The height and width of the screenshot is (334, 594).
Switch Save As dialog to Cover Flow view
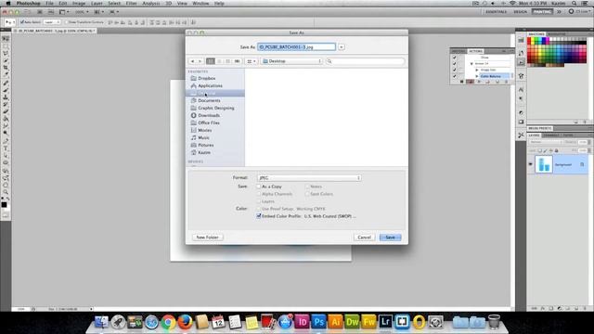(238, 61)
